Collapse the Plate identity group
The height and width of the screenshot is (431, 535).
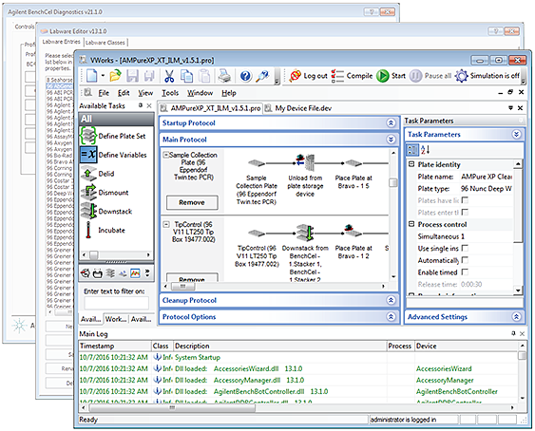click(411, 164)
